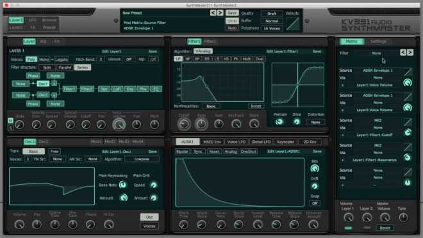The height and width of the screenshot is (238, 423).
Task: Open the Polyphony 16 Voices dropdown
Action: pyautogui.click(x=272, y=28)
